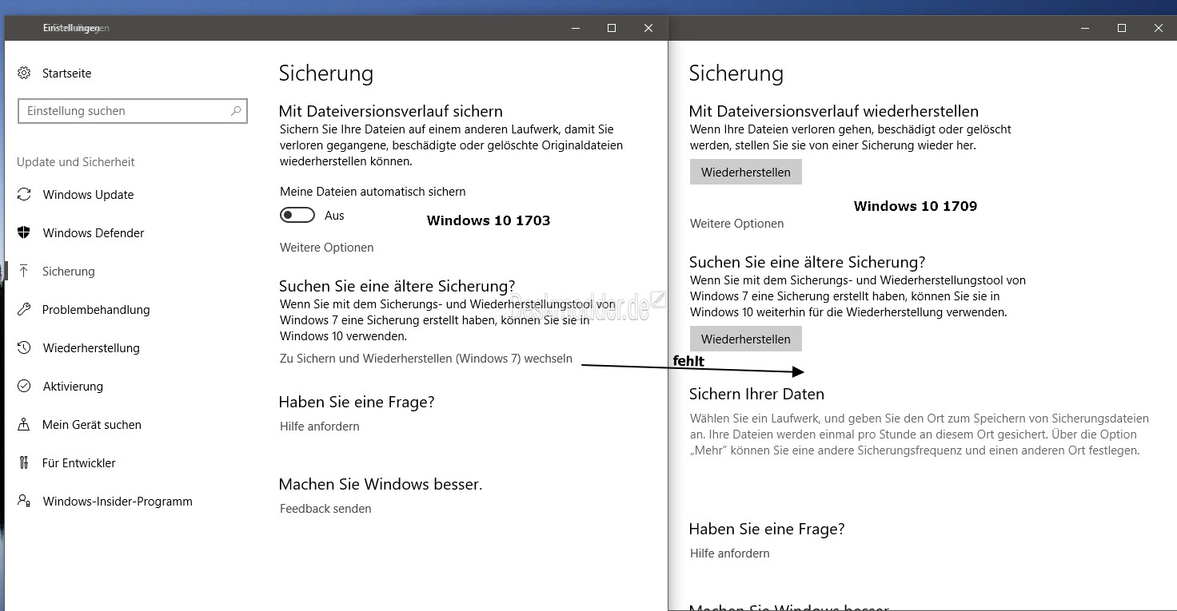Viewport: 1177px width, 611px height.
Task: Click the Mit Dateiversionsverlauf sichern heading
Action: 390,111
